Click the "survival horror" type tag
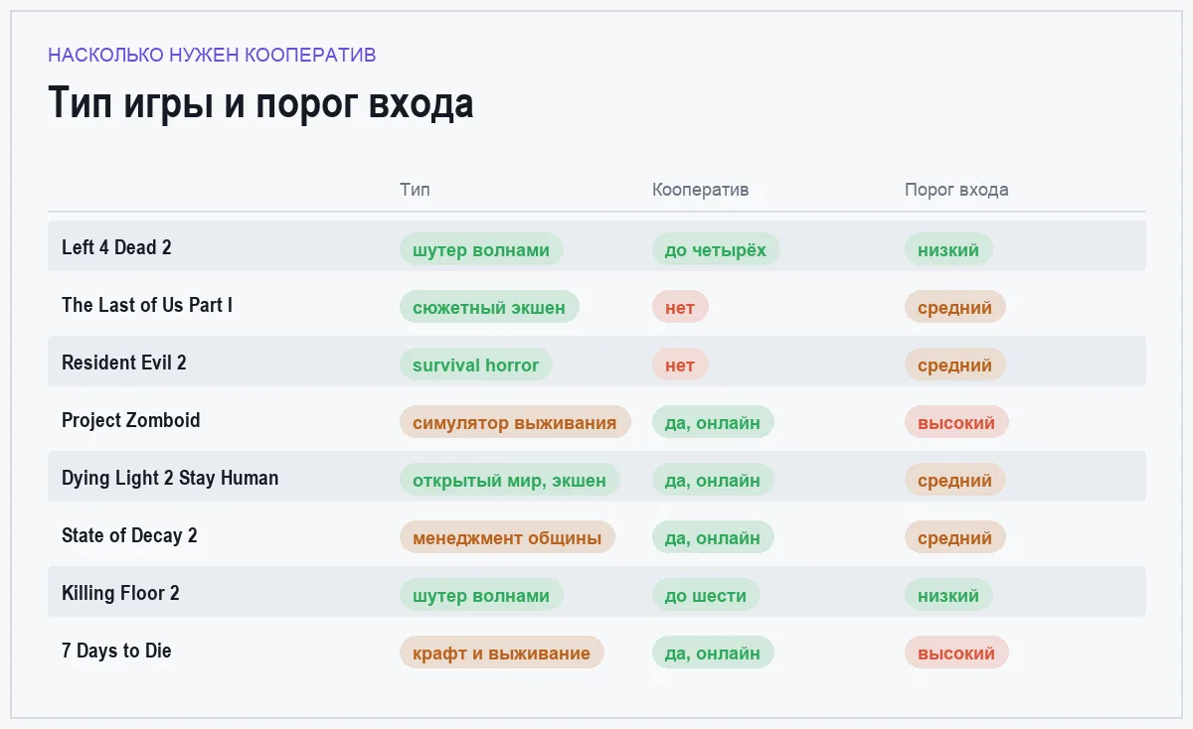The width and height of the screenshot is (1193, 729). (x=476, y=365)
